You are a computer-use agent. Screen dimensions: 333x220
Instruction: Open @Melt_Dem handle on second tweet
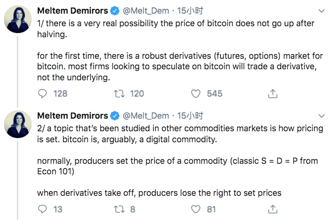coord(146,116)
